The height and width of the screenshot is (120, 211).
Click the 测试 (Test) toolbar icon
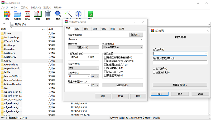point(27,15)
